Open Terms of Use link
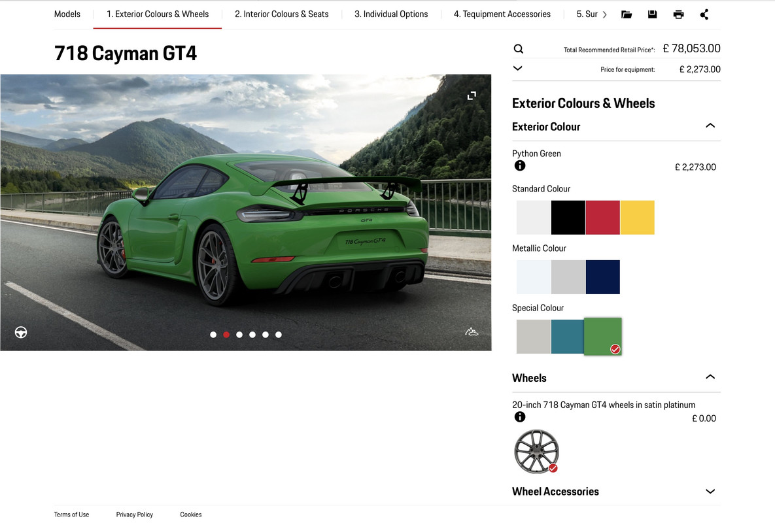 [x=72, y=515]
